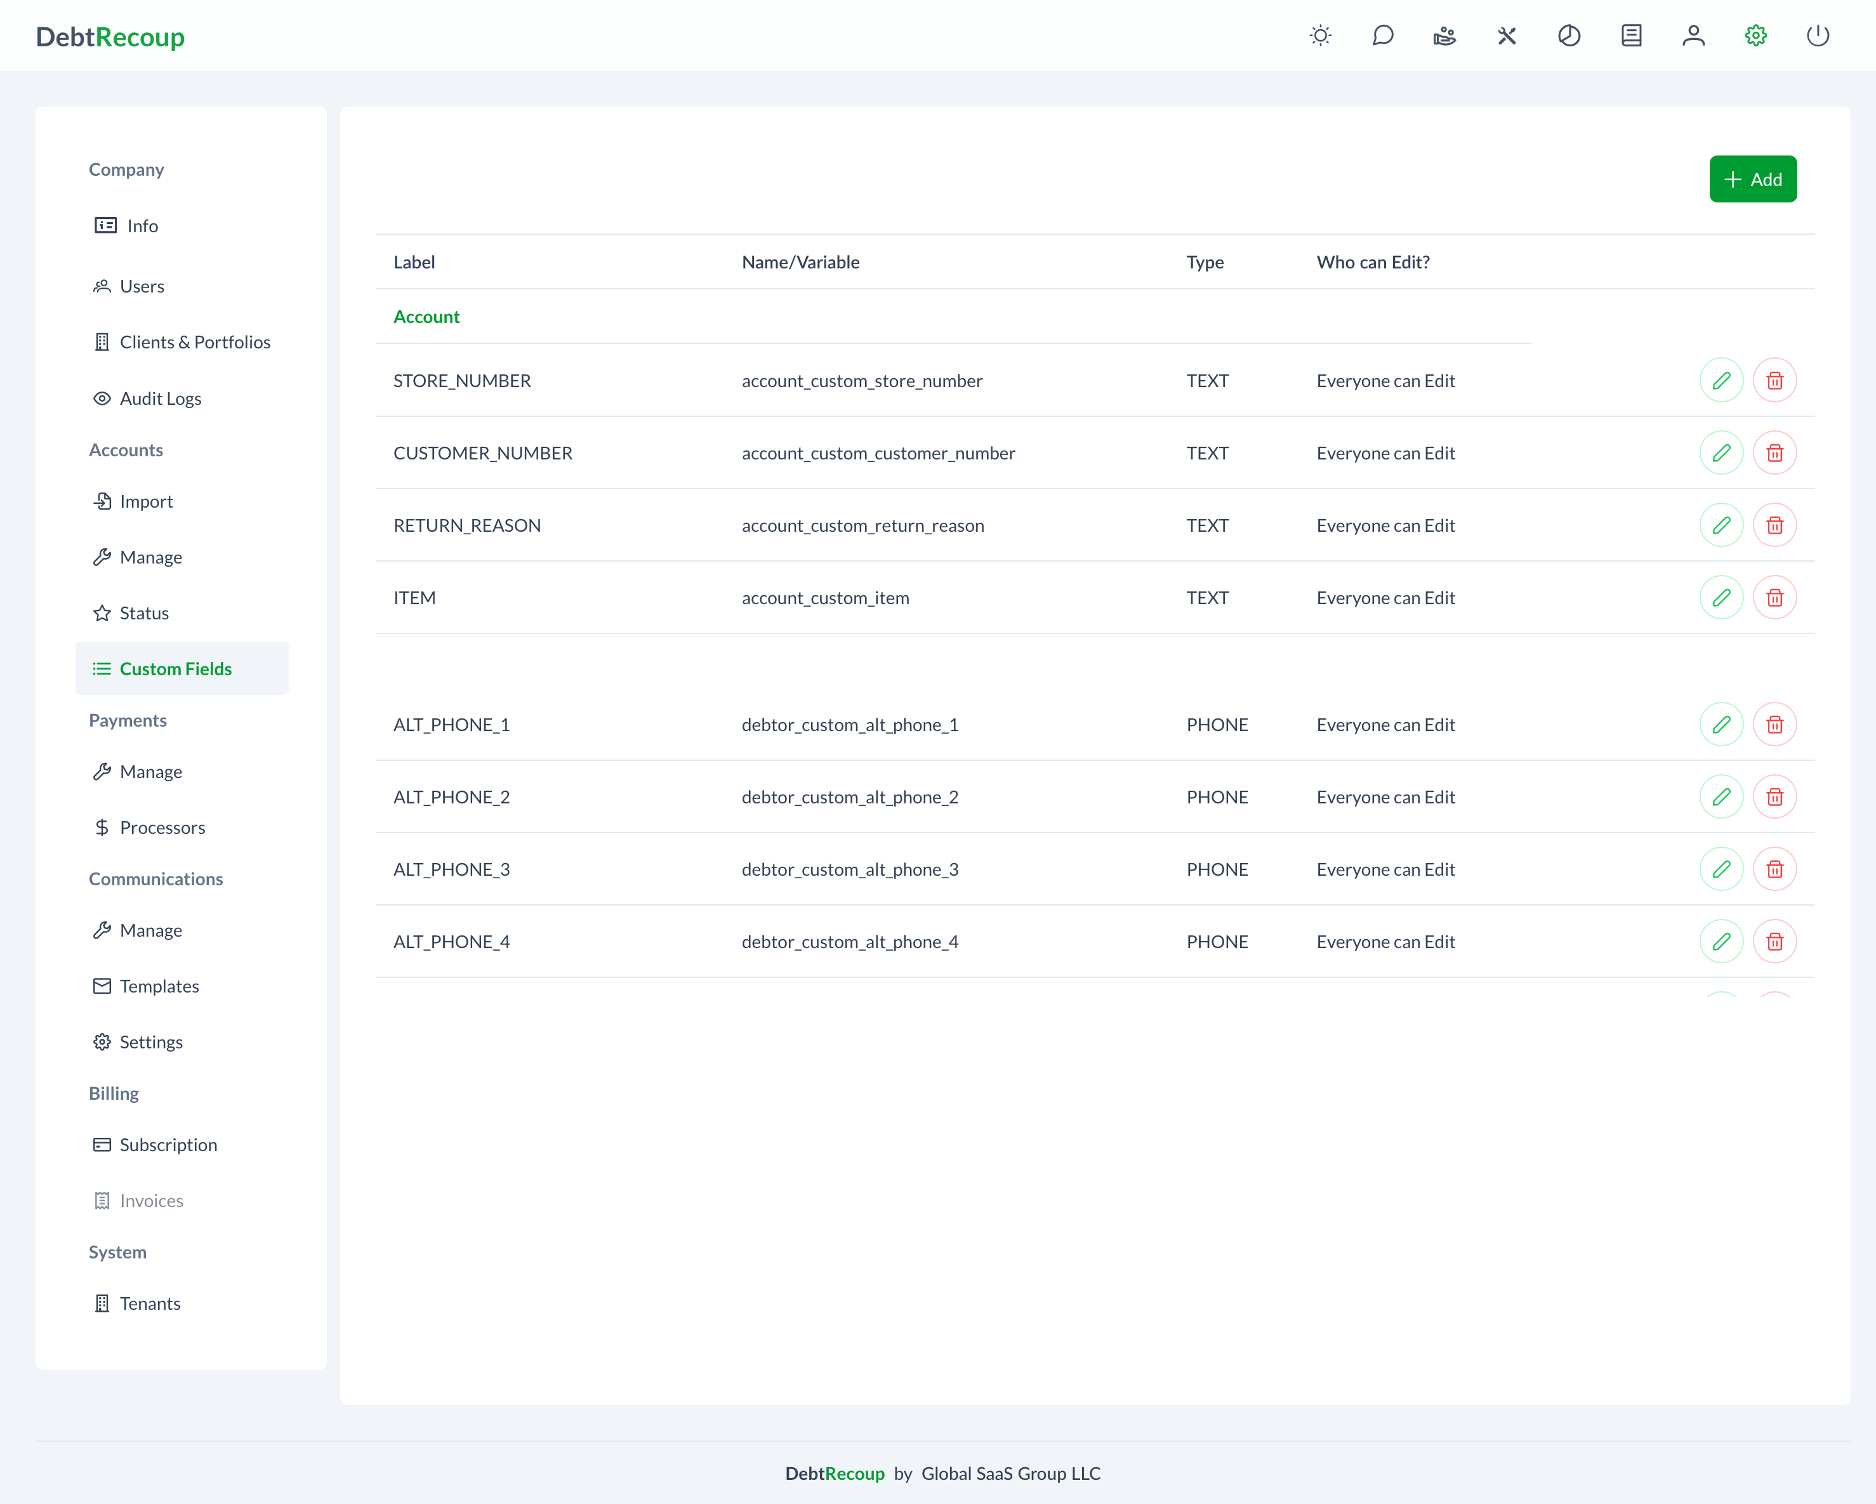
Task: Click the green Add button
Action: click(x=1752, y=179)
